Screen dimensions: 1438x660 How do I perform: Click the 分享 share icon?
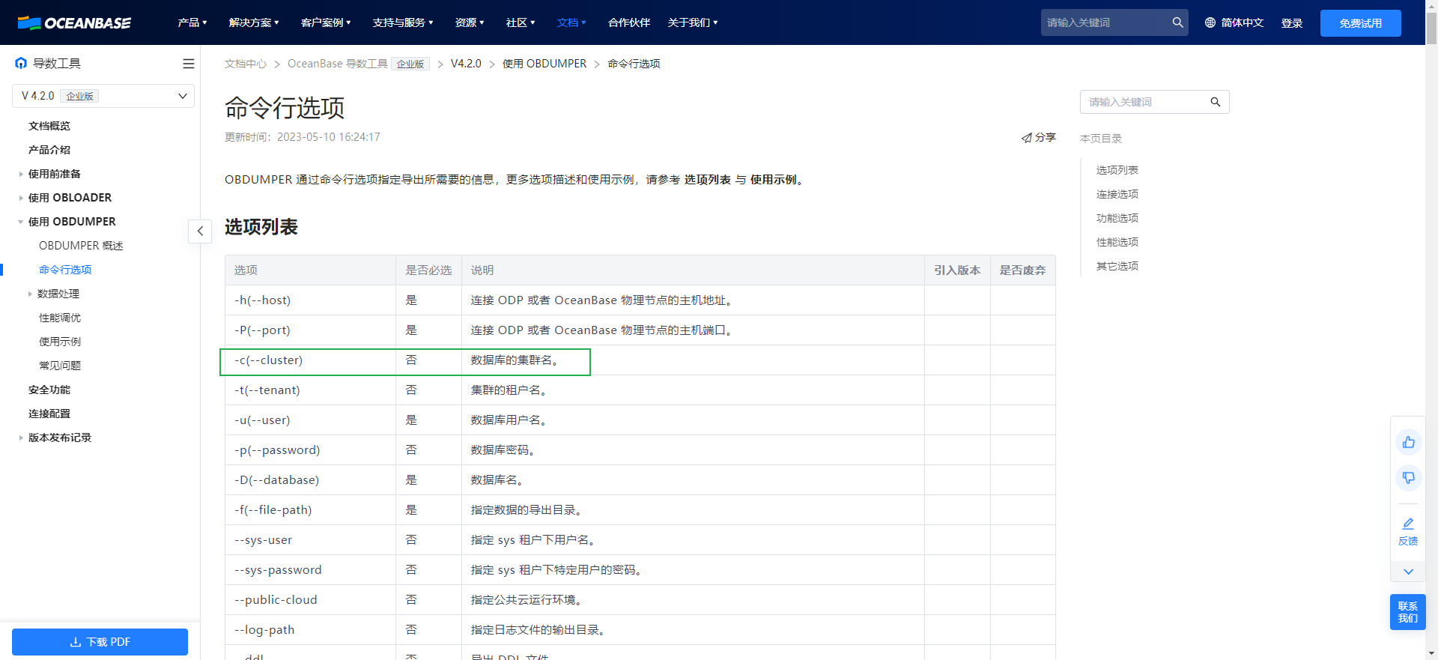pos(1026,138)
